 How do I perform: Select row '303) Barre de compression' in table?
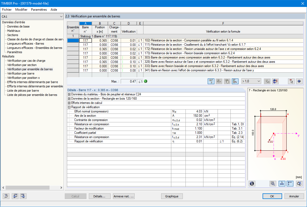coord(185,58)
